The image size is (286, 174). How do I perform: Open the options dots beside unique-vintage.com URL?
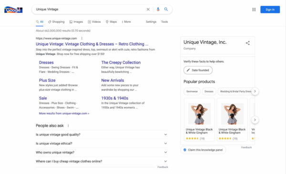pyautogui.click(x=82, y=38)
